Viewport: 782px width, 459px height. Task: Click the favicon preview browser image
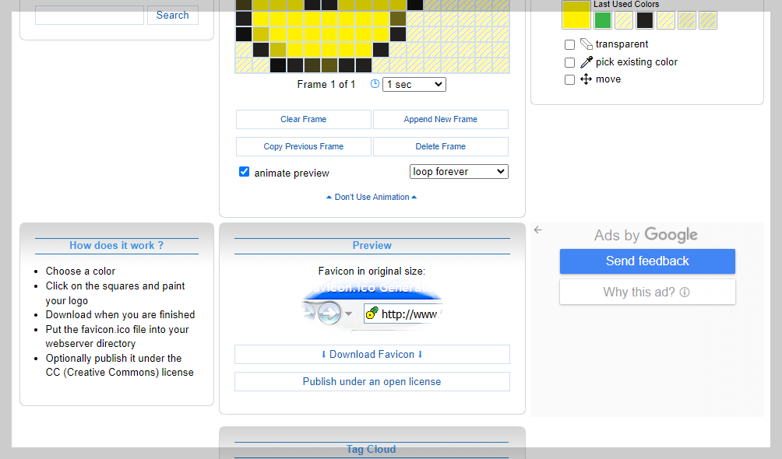[x=372, y=307]
